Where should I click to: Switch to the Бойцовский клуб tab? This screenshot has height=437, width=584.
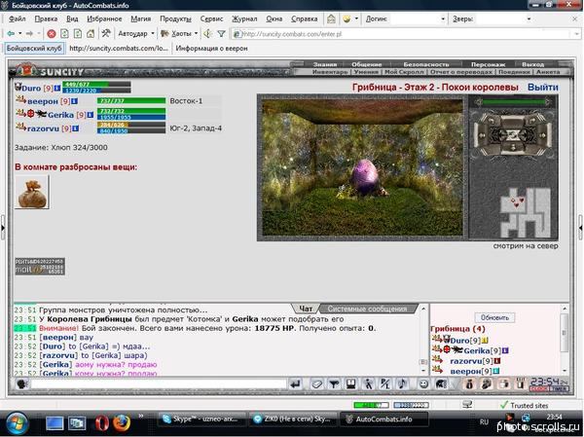click(x=34, y=49)
